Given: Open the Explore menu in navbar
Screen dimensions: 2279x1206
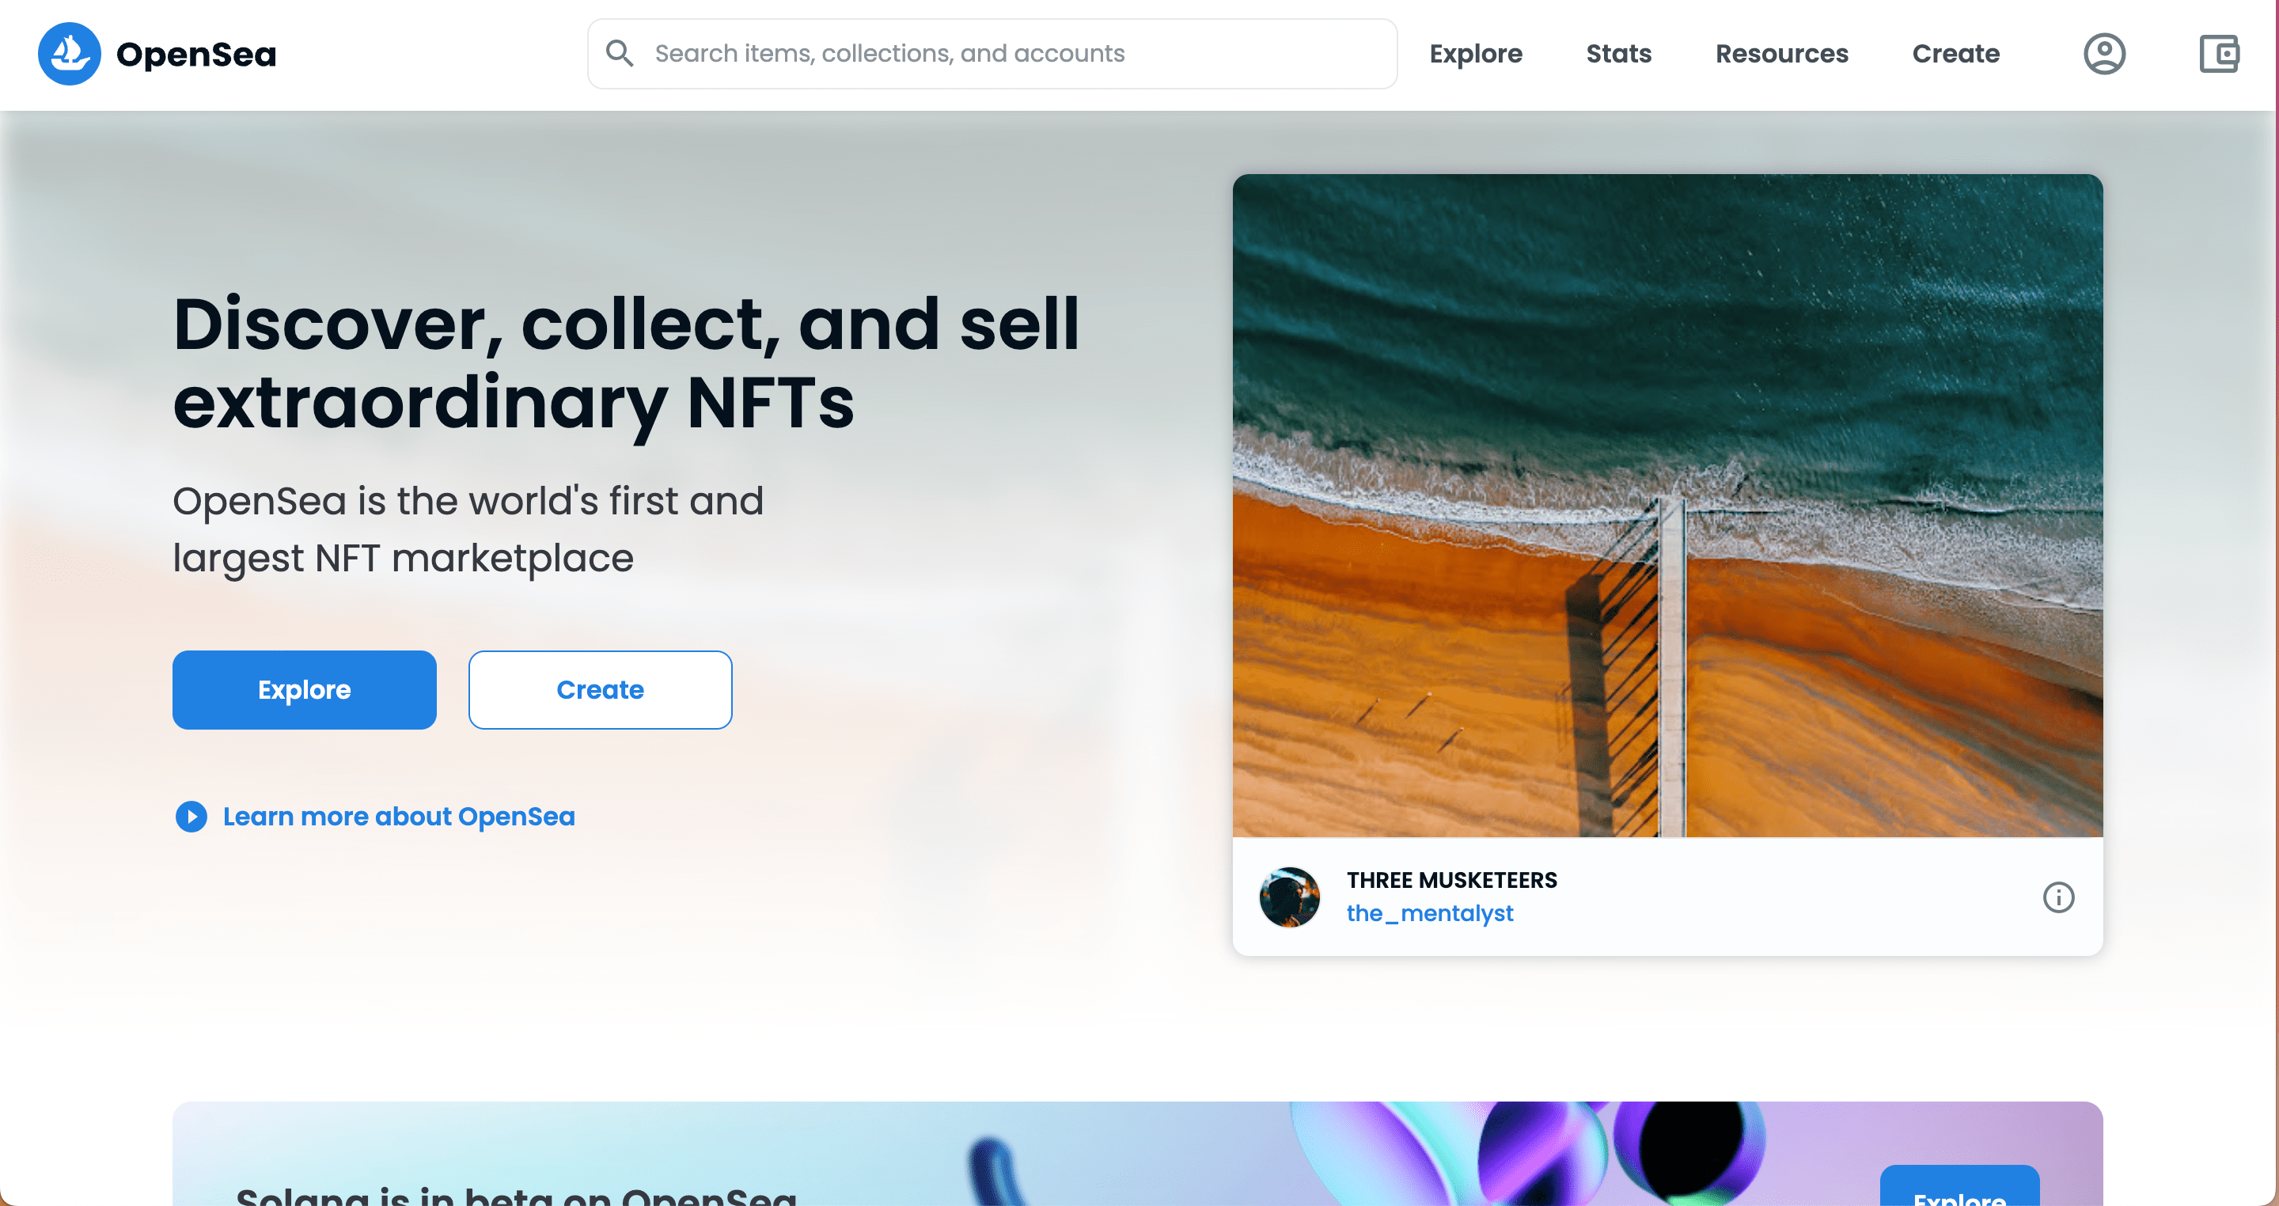Looking at the screenshot, I should pyautogui.click(x=1476, y=54).
